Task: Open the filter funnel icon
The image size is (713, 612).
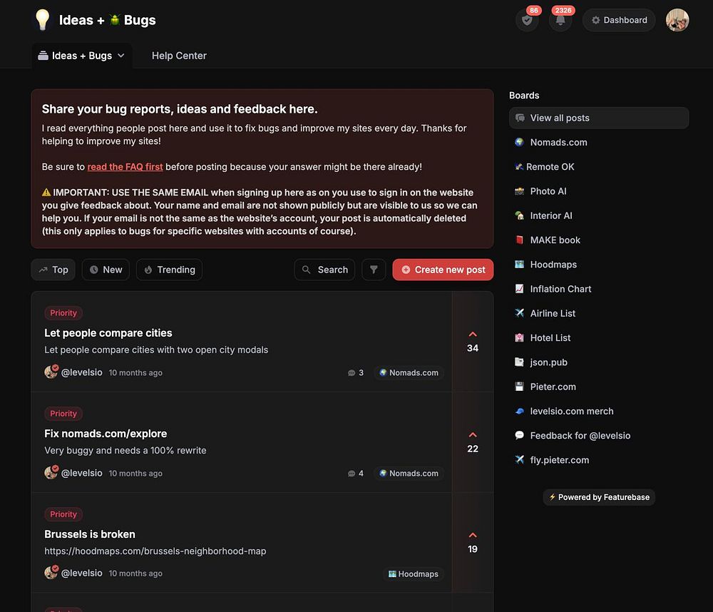Action: point(374,270)
